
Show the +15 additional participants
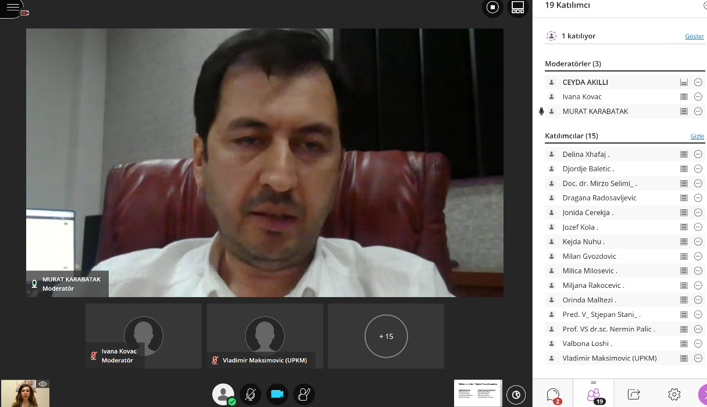(x=385, y=336)
